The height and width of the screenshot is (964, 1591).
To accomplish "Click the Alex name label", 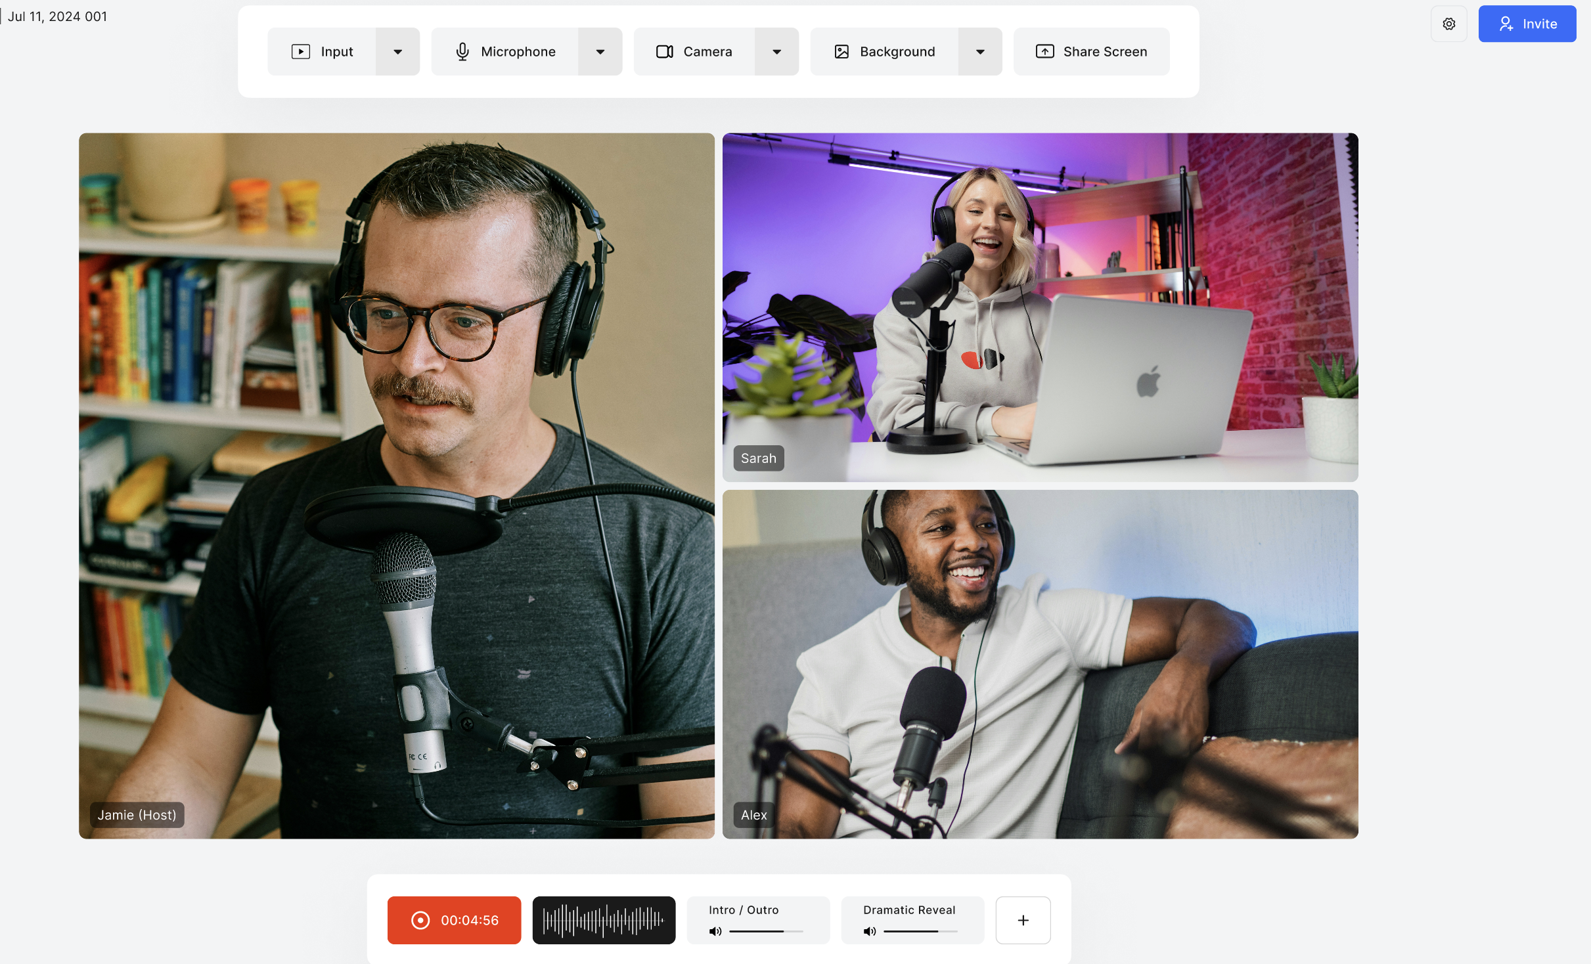I will [x=753, y=814].
